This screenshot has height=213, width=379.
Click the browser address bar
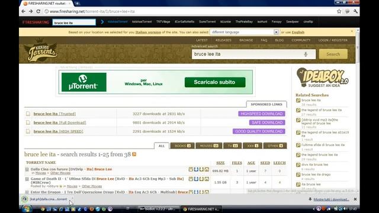point(191,11)
